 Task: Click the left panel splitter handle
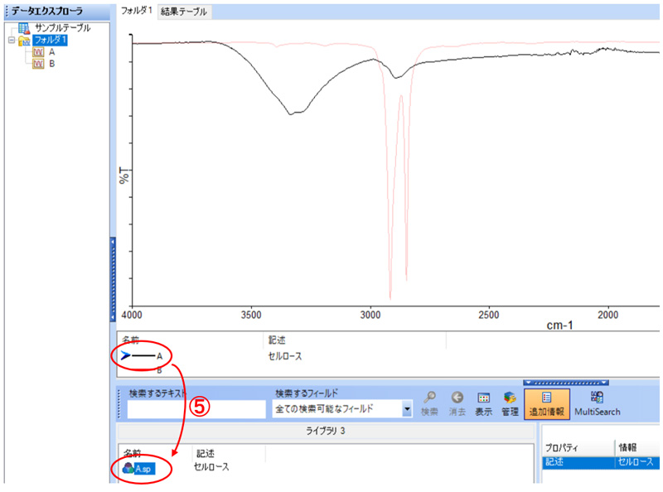[113, 277]
